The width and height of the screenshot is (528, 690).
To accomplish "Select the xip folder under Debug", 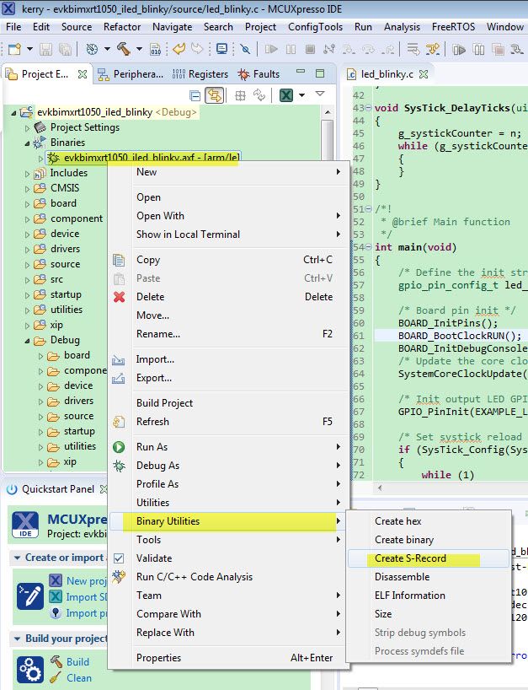I will (70, 461).
